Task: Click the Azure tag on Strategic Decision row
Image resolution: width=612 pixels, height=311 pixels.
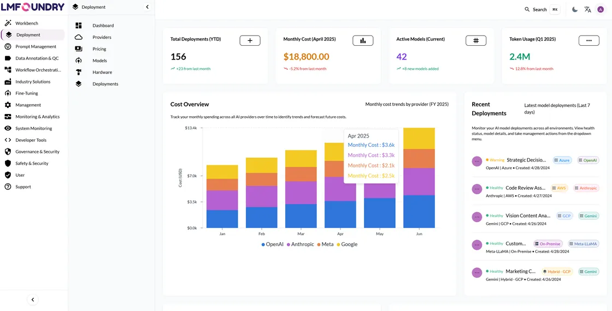Action: pos(562,160)
